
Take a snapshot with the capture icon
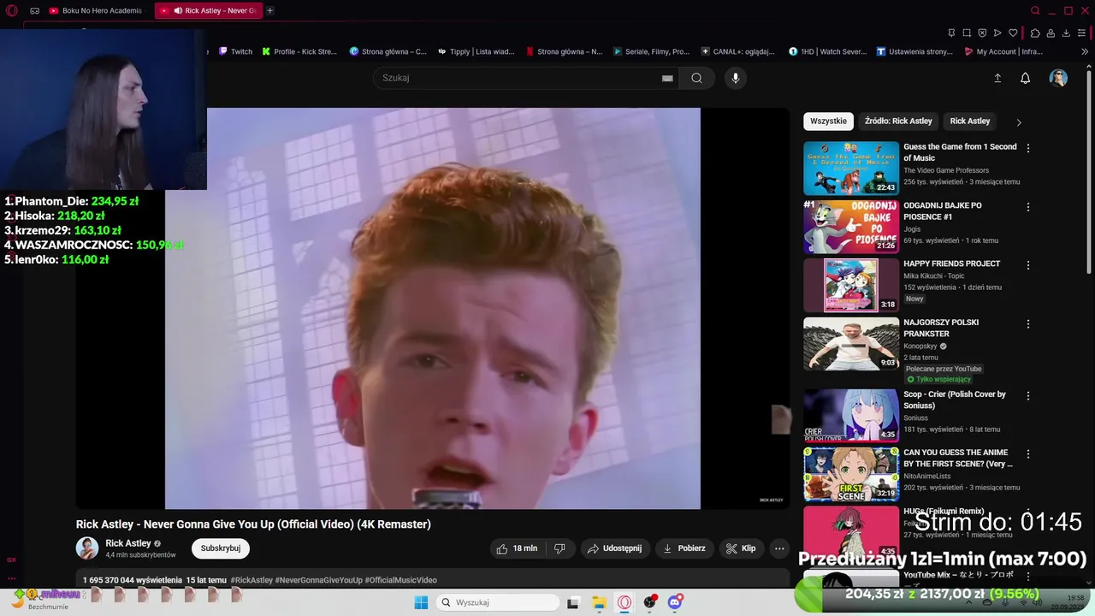tap(967, 33)
